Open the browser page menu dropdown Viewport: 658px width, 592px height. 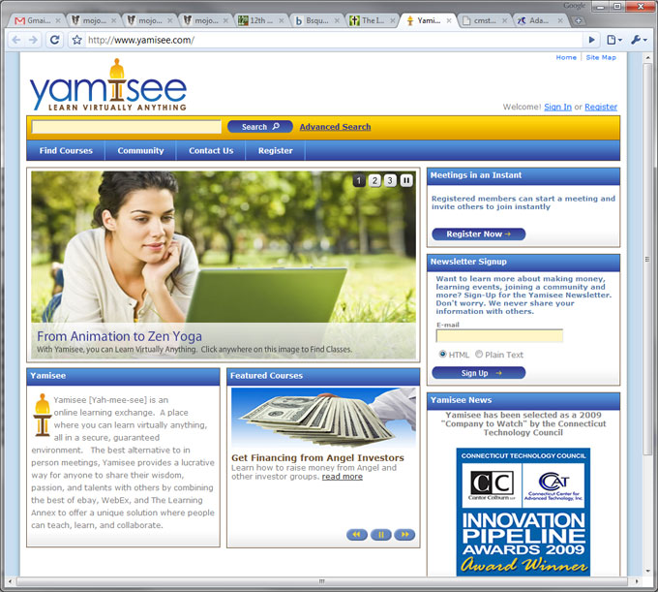pos(614,40)
